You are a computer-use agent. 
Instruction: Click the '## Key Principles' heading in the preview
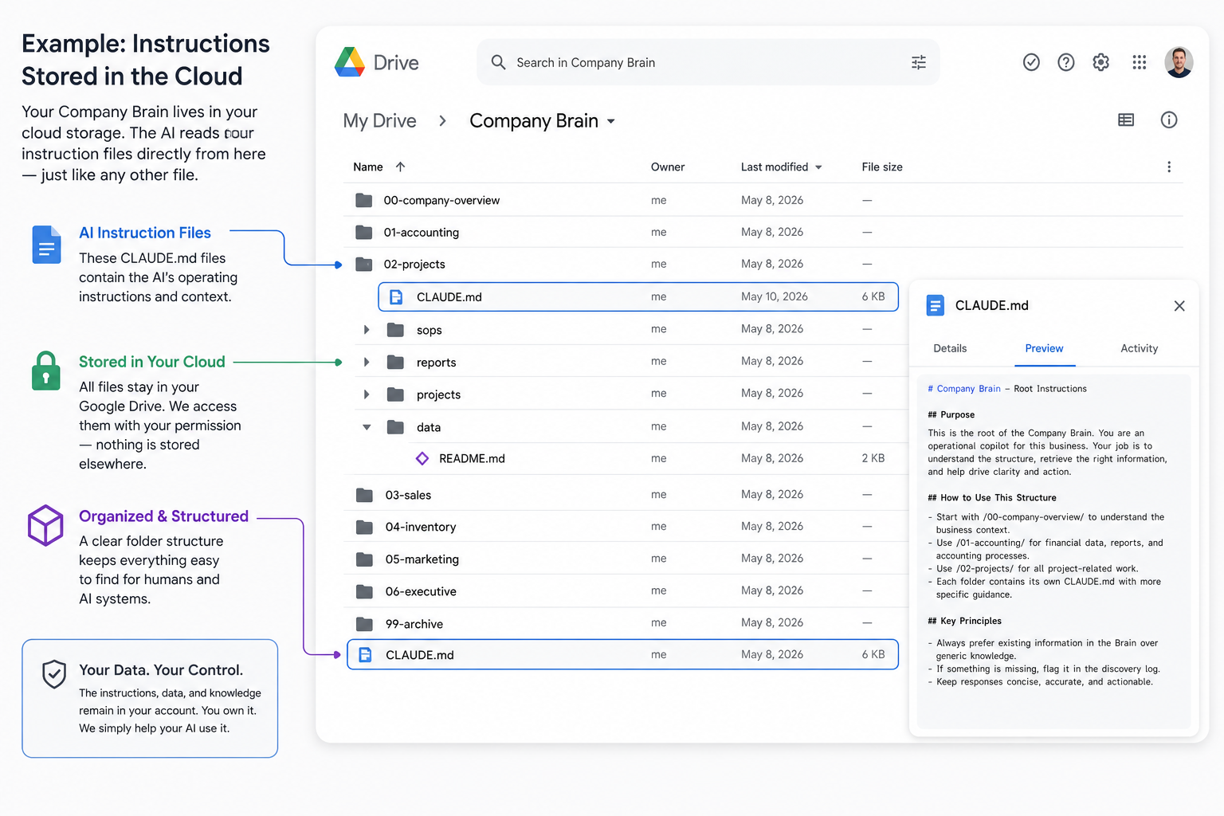click(x=965, y=621)
